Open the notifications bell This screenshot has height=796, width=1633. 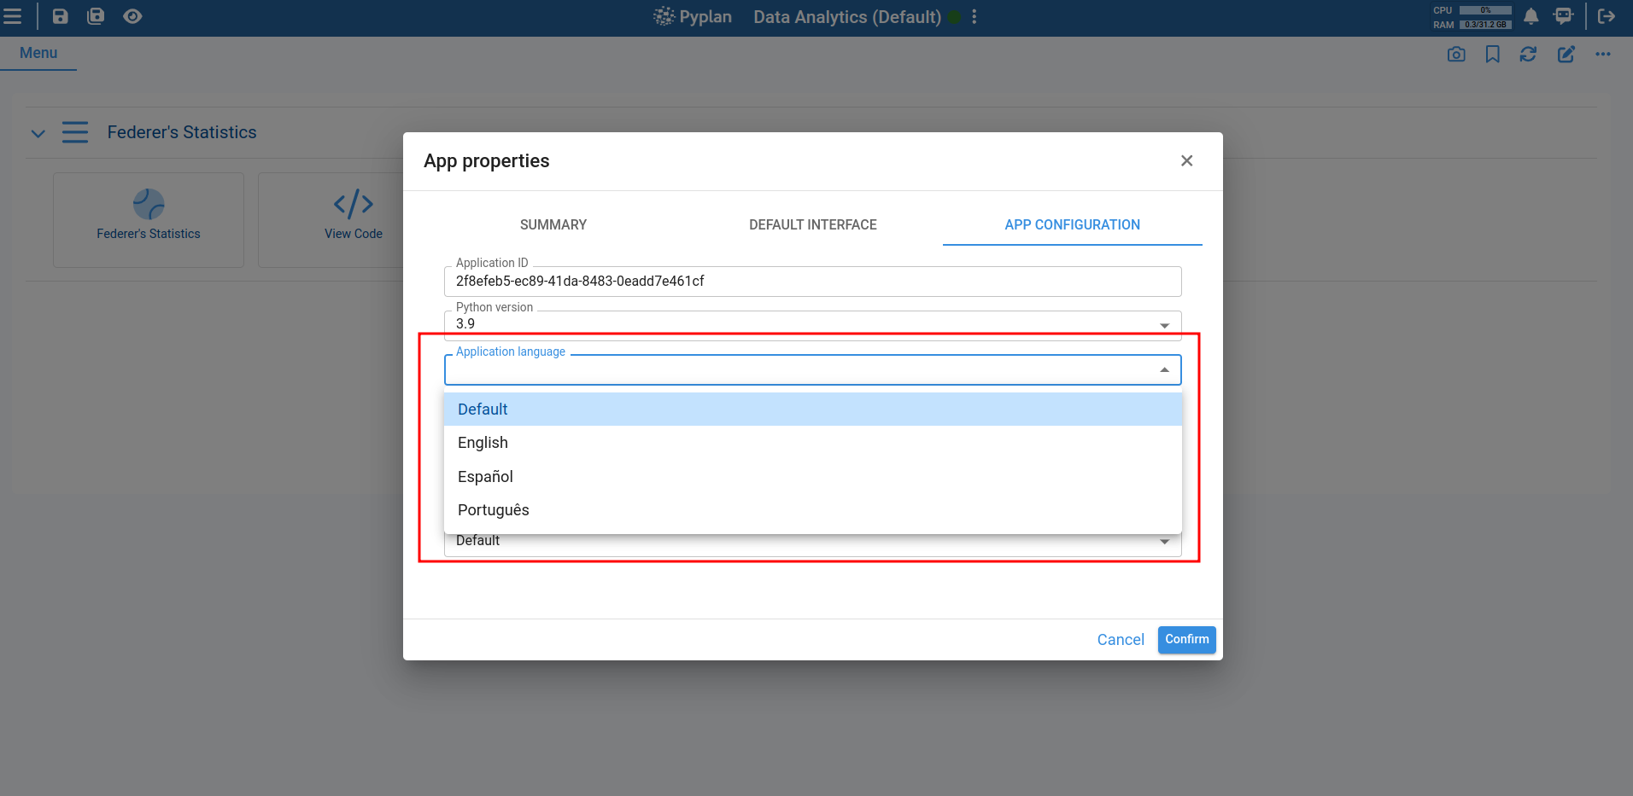click(1530, 15)
